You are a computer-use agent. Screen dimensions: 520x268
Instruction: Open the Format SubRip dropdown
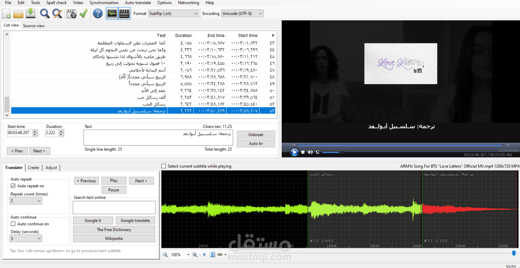(x=173, y=13)
